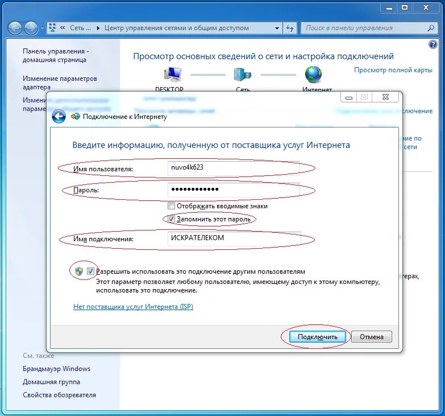Image resolution: width=445 pixels, height=416 pixels.
Task: Click the network icon at the start of the address bar
Action: (52, 28)
